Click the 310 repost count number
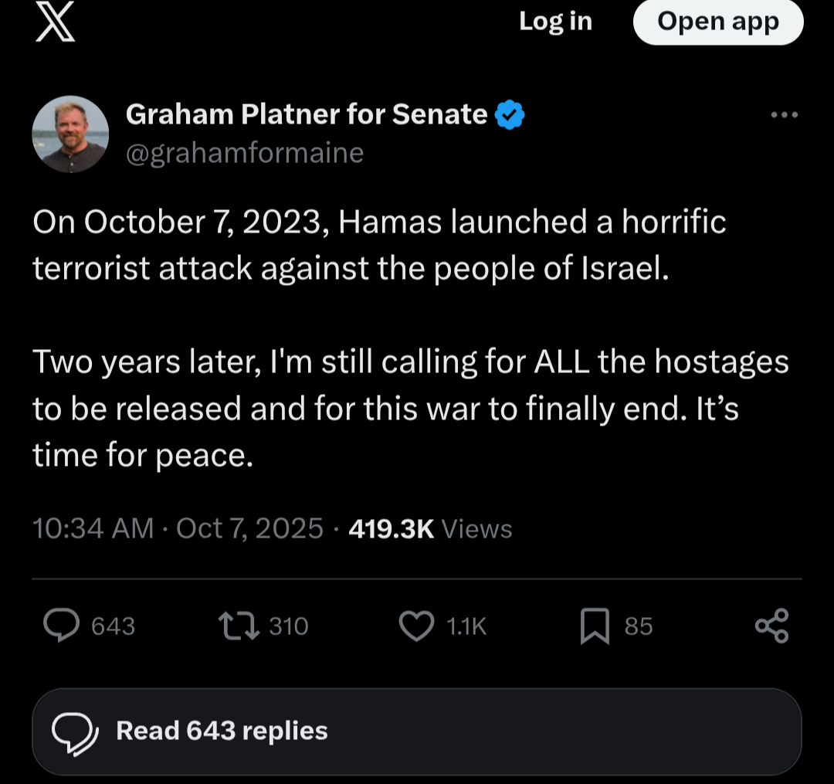The height and width of the screenshot is (784, 834). [289, 626]
